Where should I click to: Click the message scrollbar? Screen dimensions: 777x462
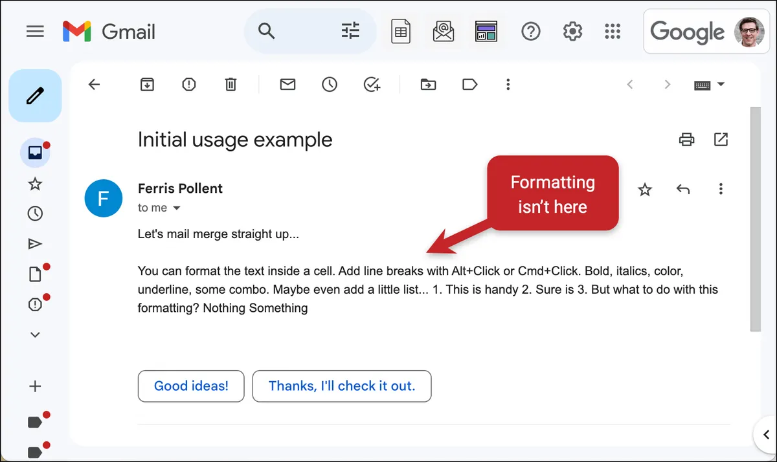tap(755, 219)
